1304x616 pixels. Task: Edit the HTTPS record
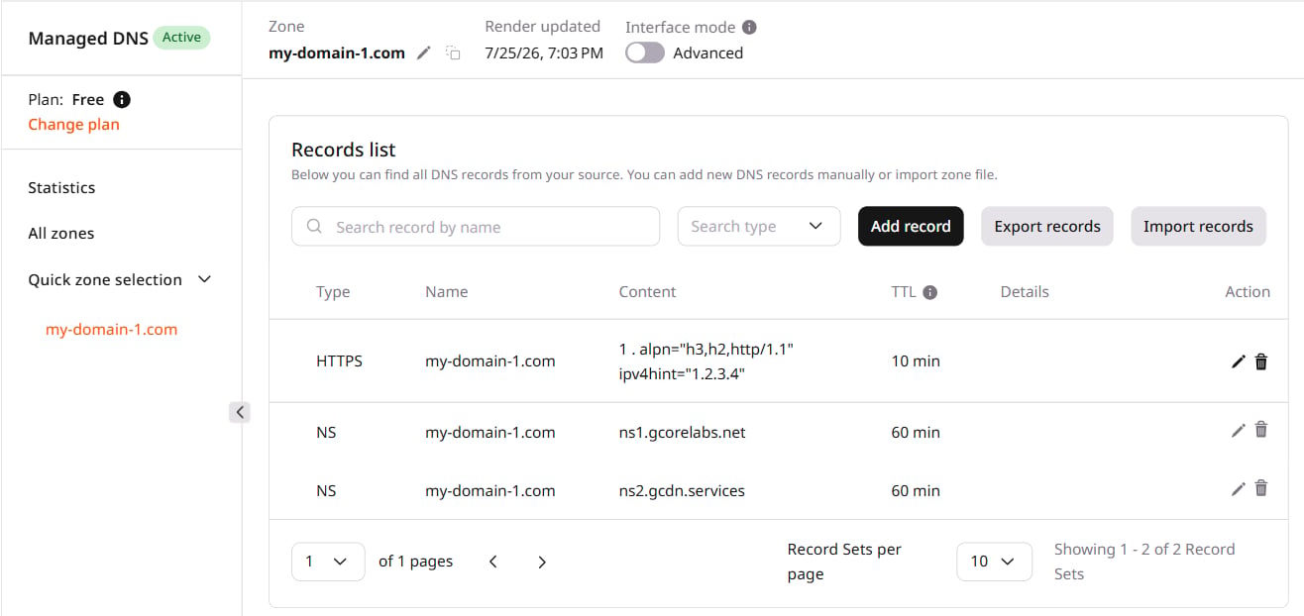point(1238,361)
